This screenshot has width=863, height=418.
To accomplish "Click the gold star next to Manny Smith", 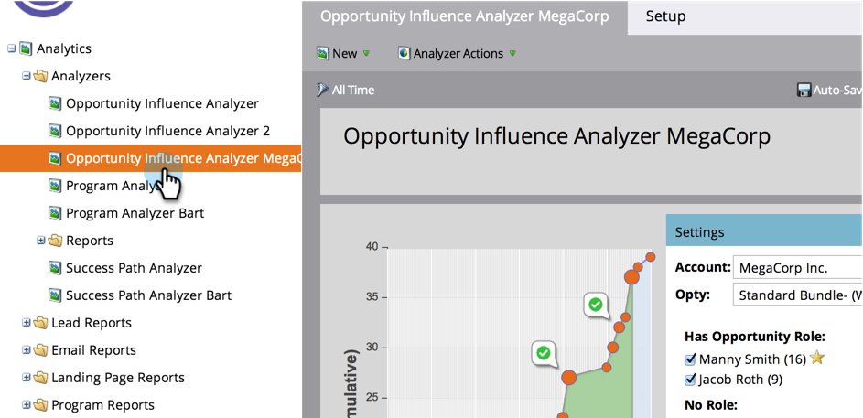I will click(x=817, y=358).
